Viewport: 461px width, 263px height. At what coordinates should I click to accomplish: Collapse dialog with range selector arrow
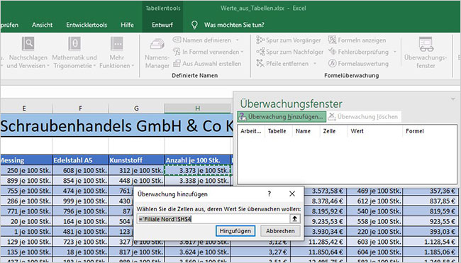pos(294,219)
